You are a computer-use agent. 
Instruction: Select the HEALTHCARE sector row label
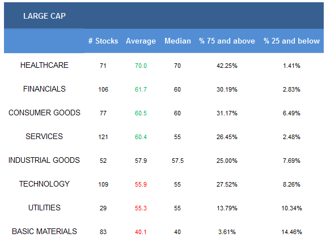pos(44,65)
